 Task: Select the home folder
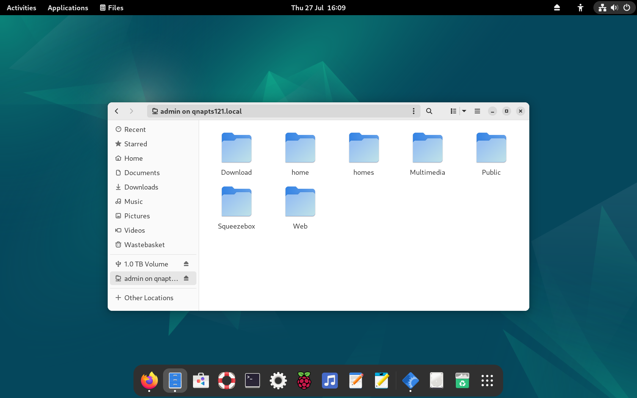pos(300,154)
